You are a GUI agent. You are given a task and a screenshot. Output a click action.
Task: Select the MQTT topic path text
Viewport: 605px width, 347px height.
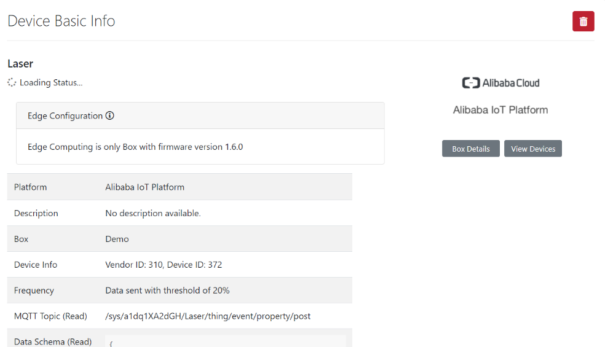click(x=208, y=316)
